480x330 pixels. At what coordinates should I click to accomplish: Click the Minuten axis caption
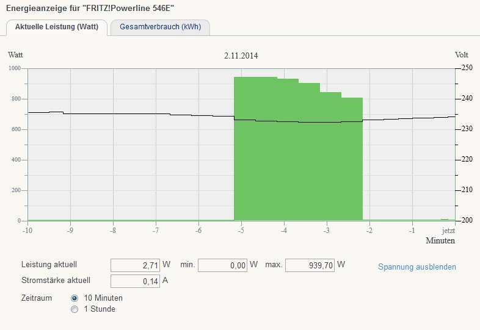440,241
